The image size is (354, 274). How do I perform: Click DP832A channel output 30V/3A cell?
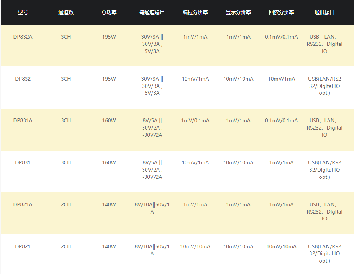pos(152,44)
